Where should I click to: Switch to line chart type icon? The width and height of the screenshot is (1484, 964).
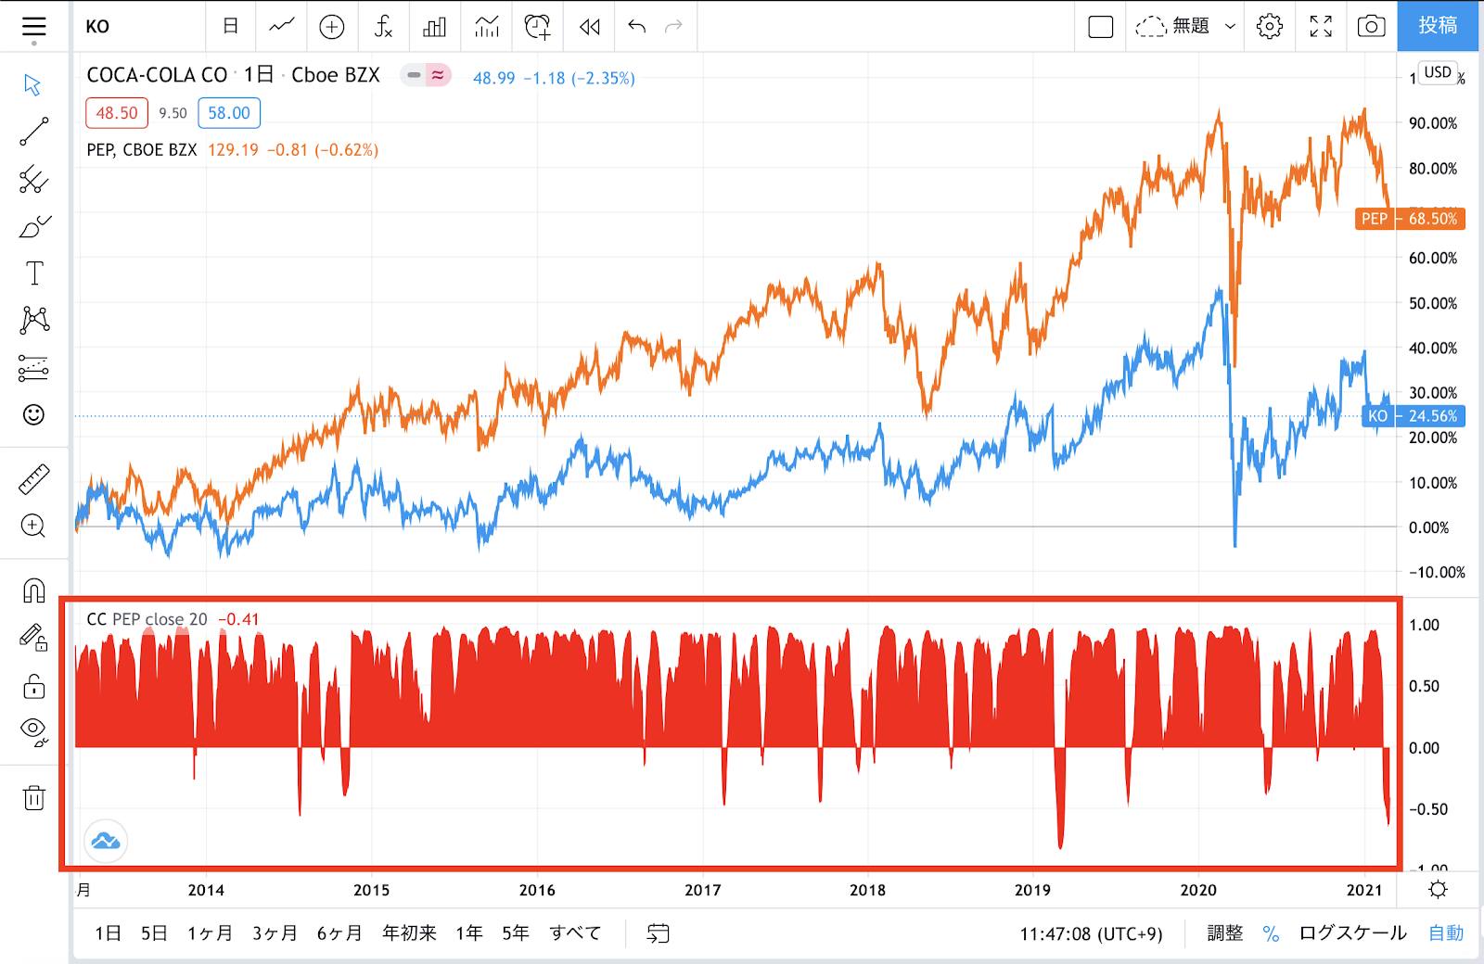282,26
